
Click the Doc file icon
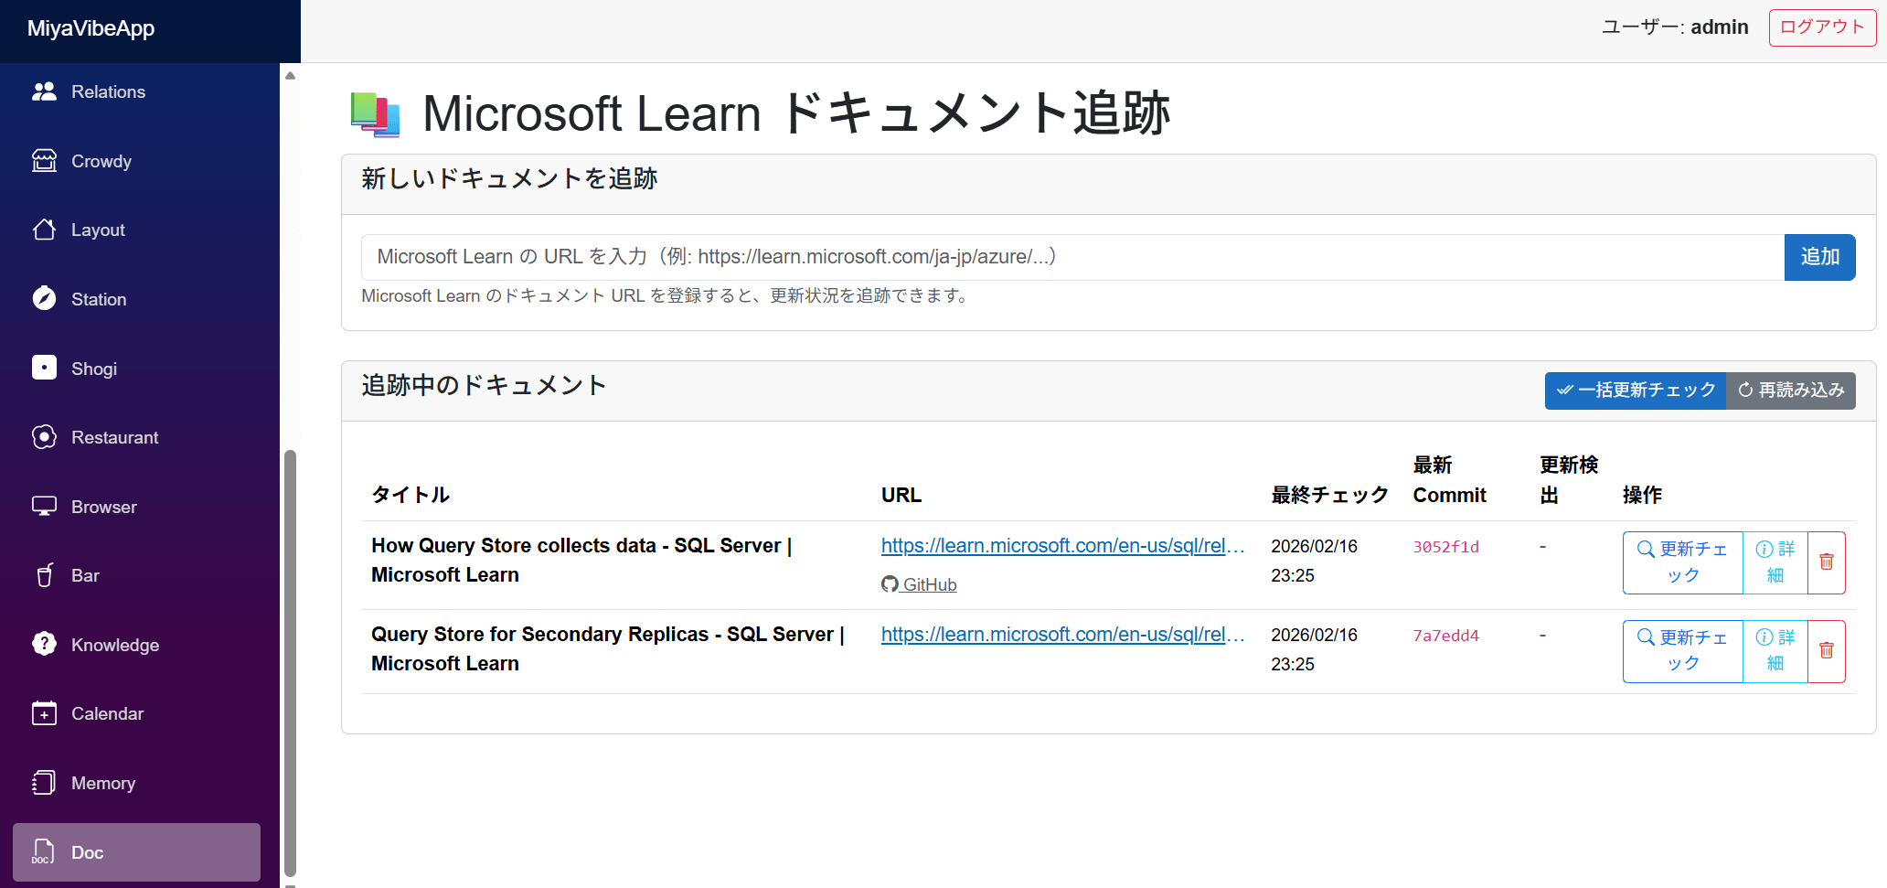(44, 851)
